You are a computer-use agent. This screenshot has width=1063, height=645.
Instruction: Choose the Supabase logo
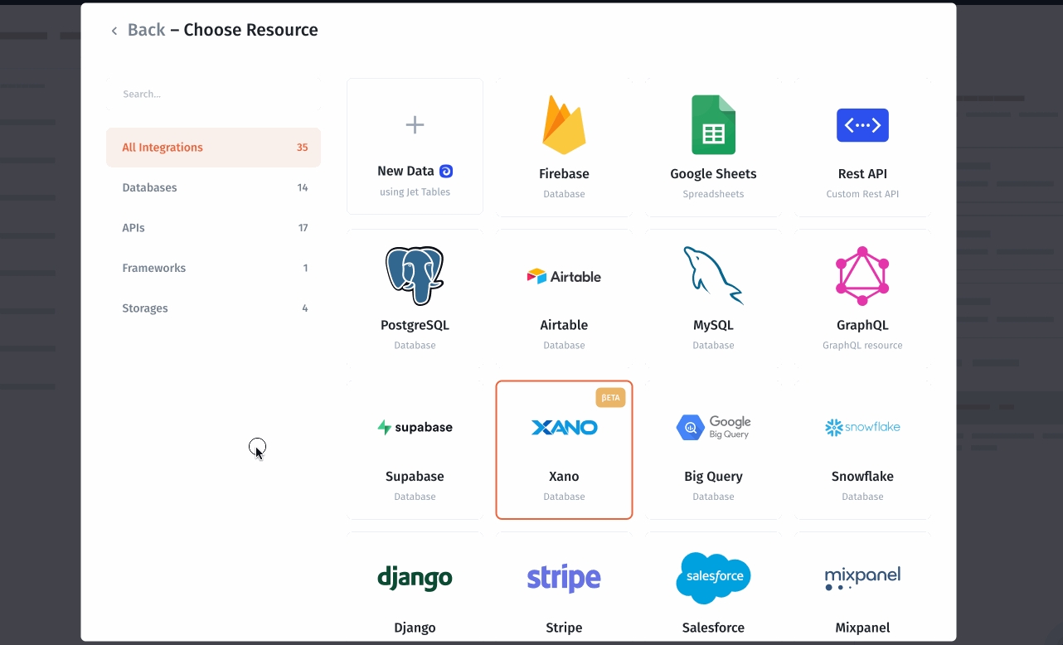pos(415,427)
